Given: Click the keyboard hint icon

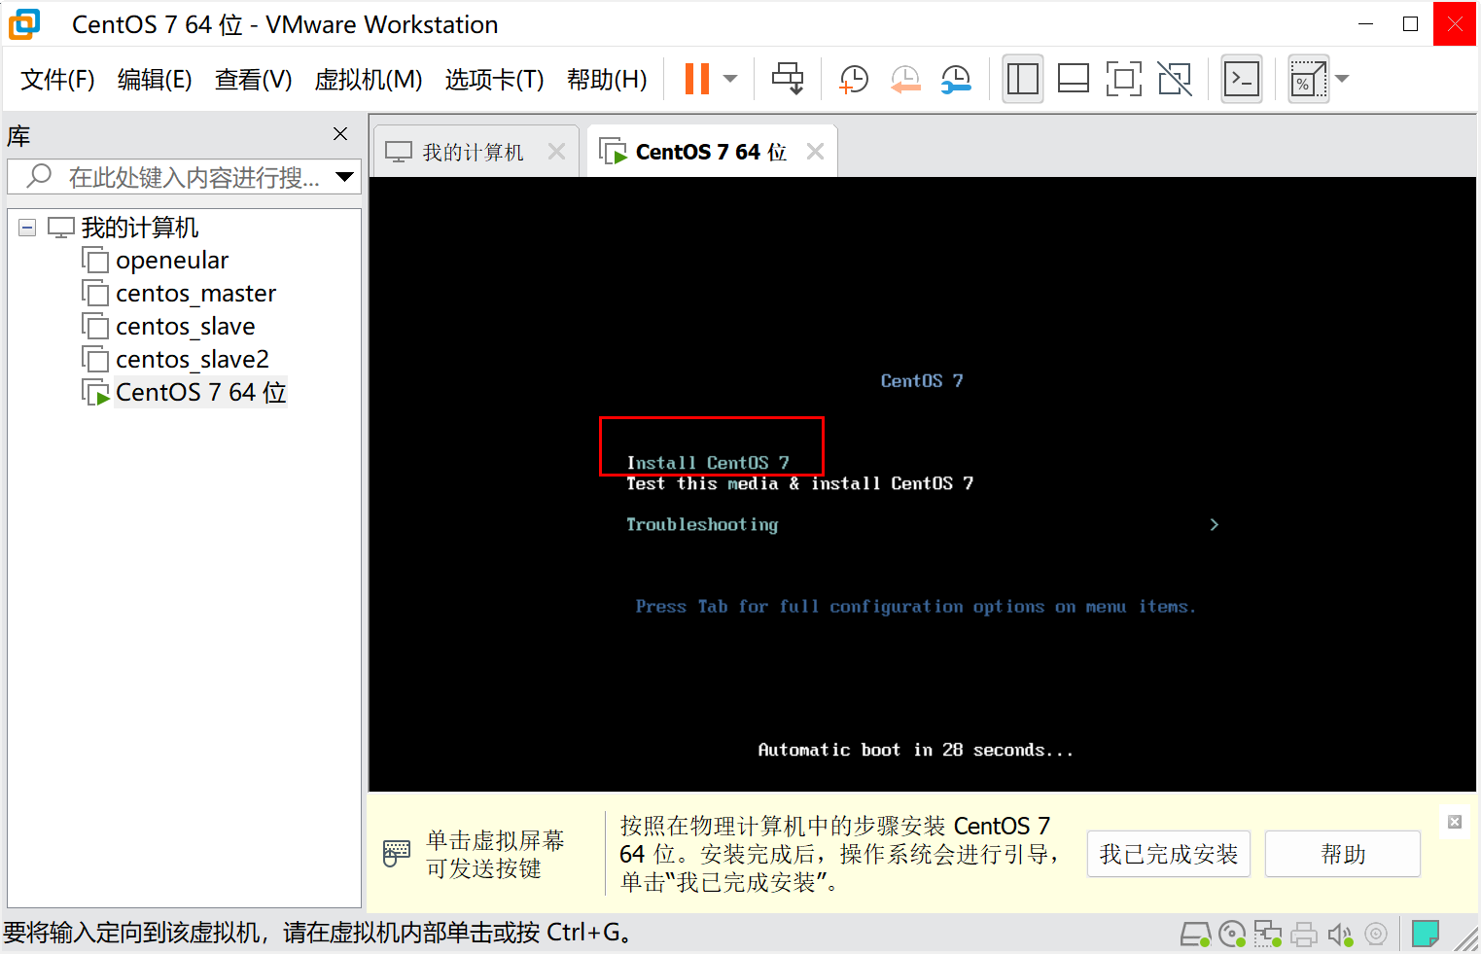Looking at the screenshot, I should click(x=397, y=854).
